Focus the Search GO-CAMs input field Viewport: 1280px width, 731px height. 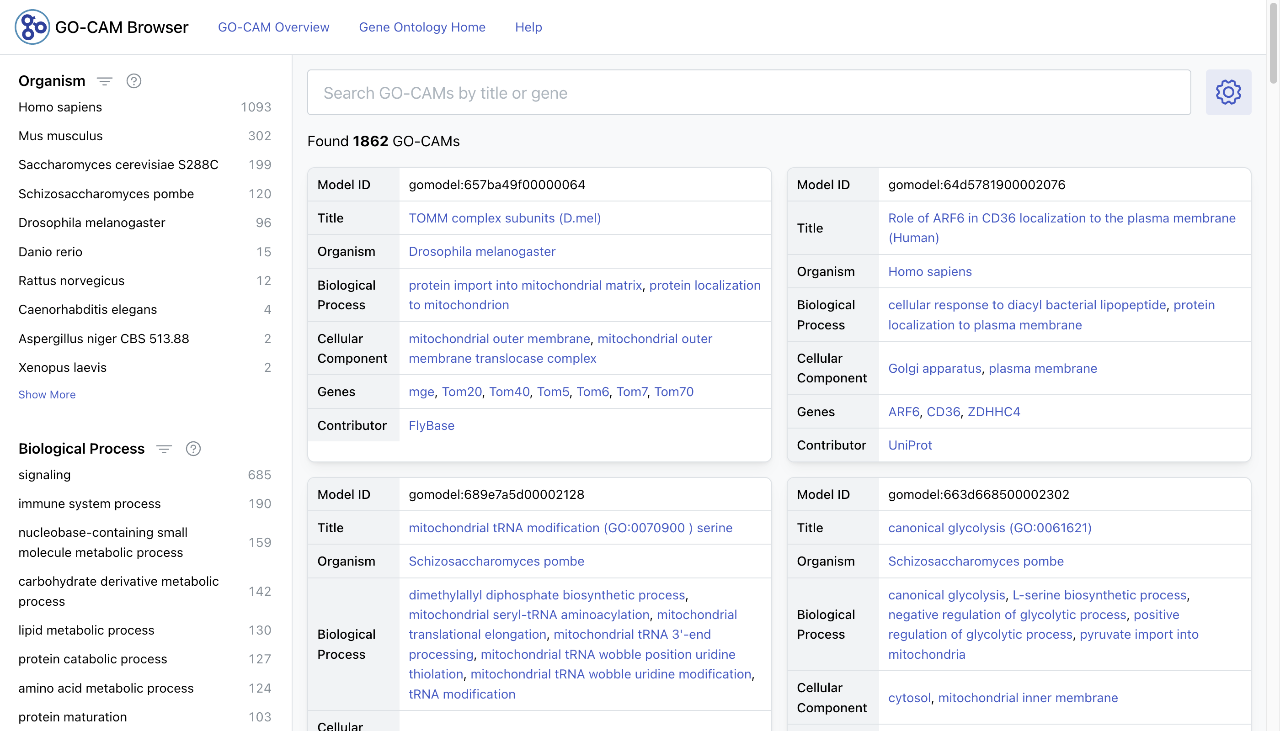point(748,92)
